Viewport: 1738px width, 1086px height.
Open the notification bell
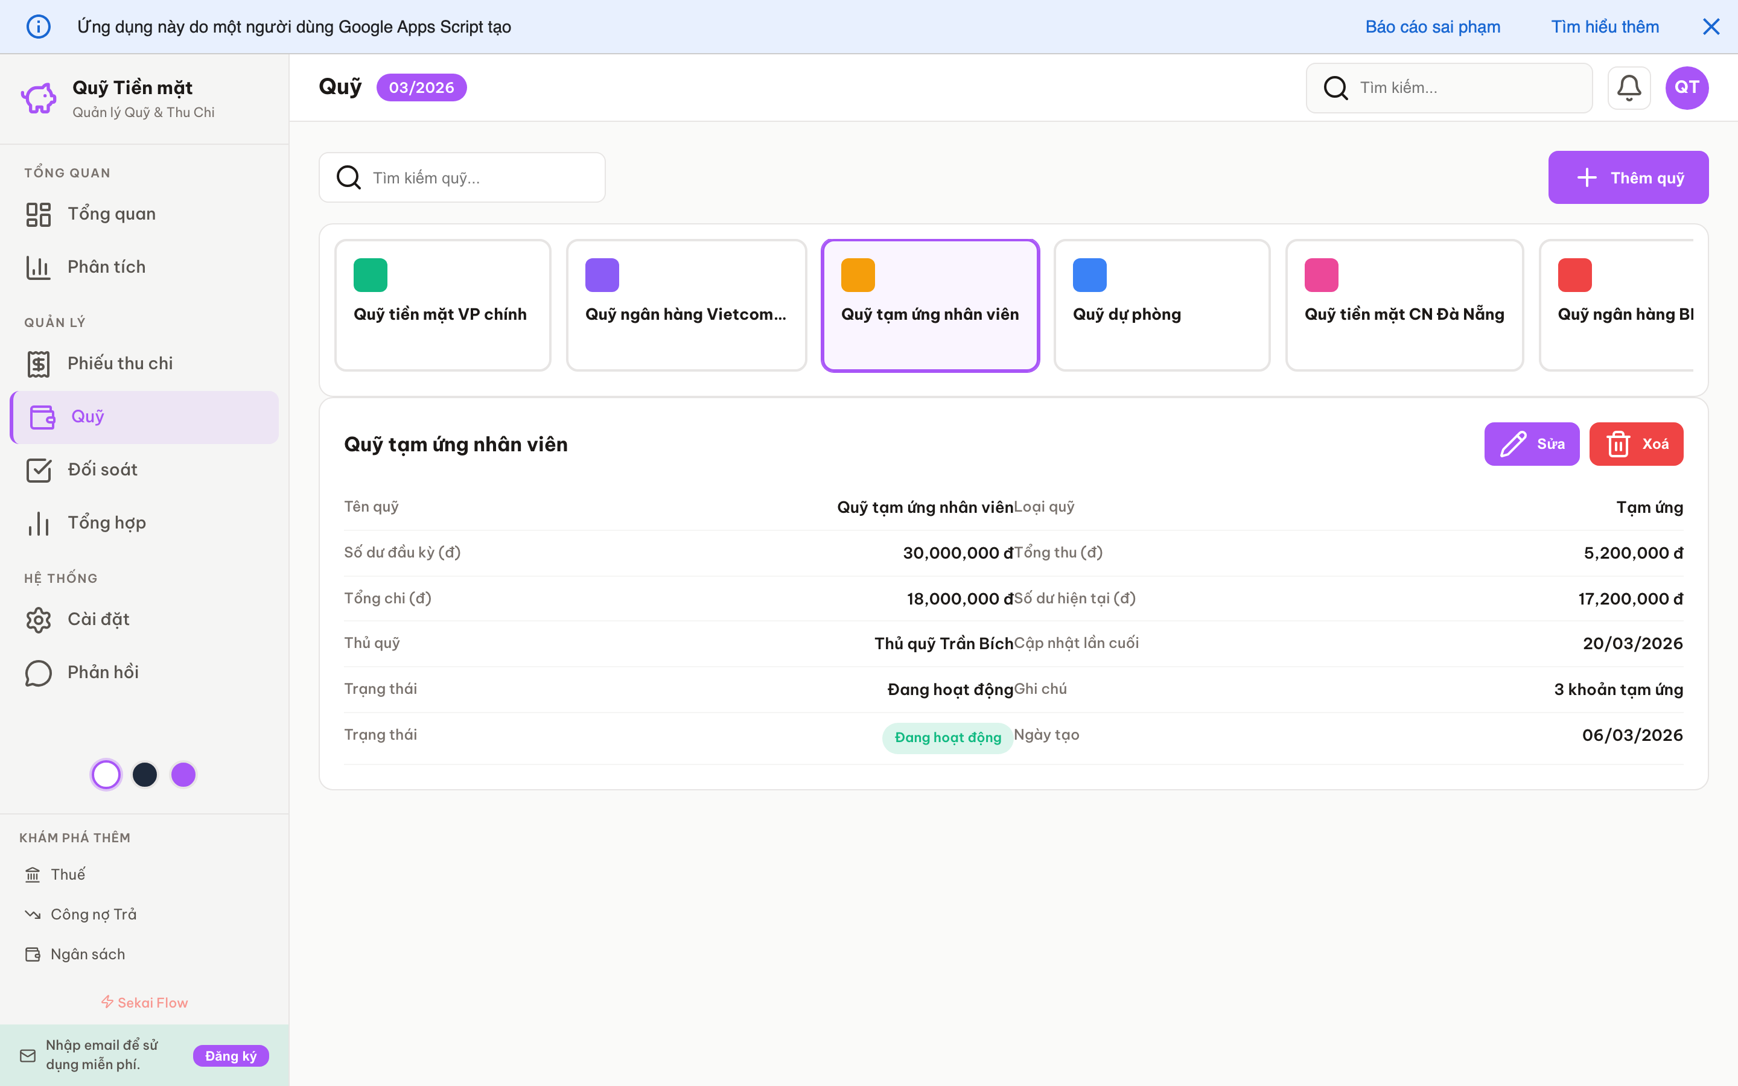(1628, 87)
